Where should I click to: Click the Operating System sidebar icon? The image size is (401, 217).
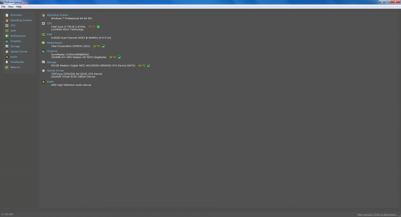(x=7, y=20)
